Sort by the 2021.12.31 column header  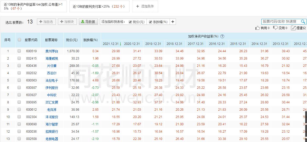[111, 44]
